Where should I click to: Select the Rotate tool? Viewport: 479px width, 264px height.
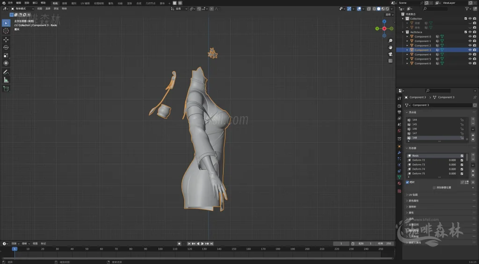point(6,48)
